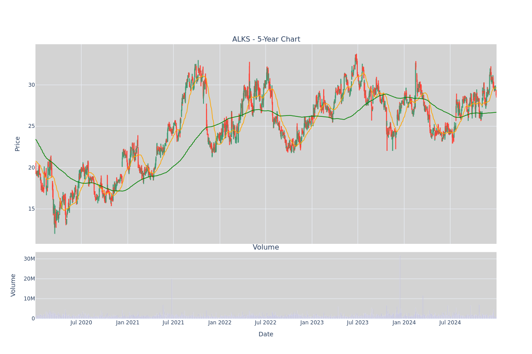Pick the "Jan 2024" date tick label
The width and height of the screenshot is (532, 354).
click(x=404, y=323)
